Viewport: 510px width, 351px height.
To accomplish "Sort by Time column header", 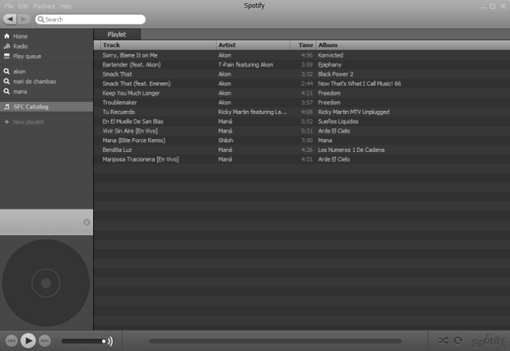I will click(304, 45).
